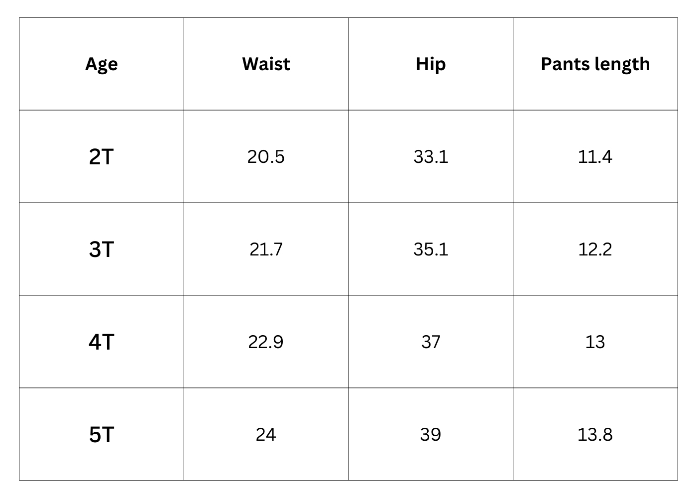
Task: Click the Hip column header
Action: [x=431, y=64]
